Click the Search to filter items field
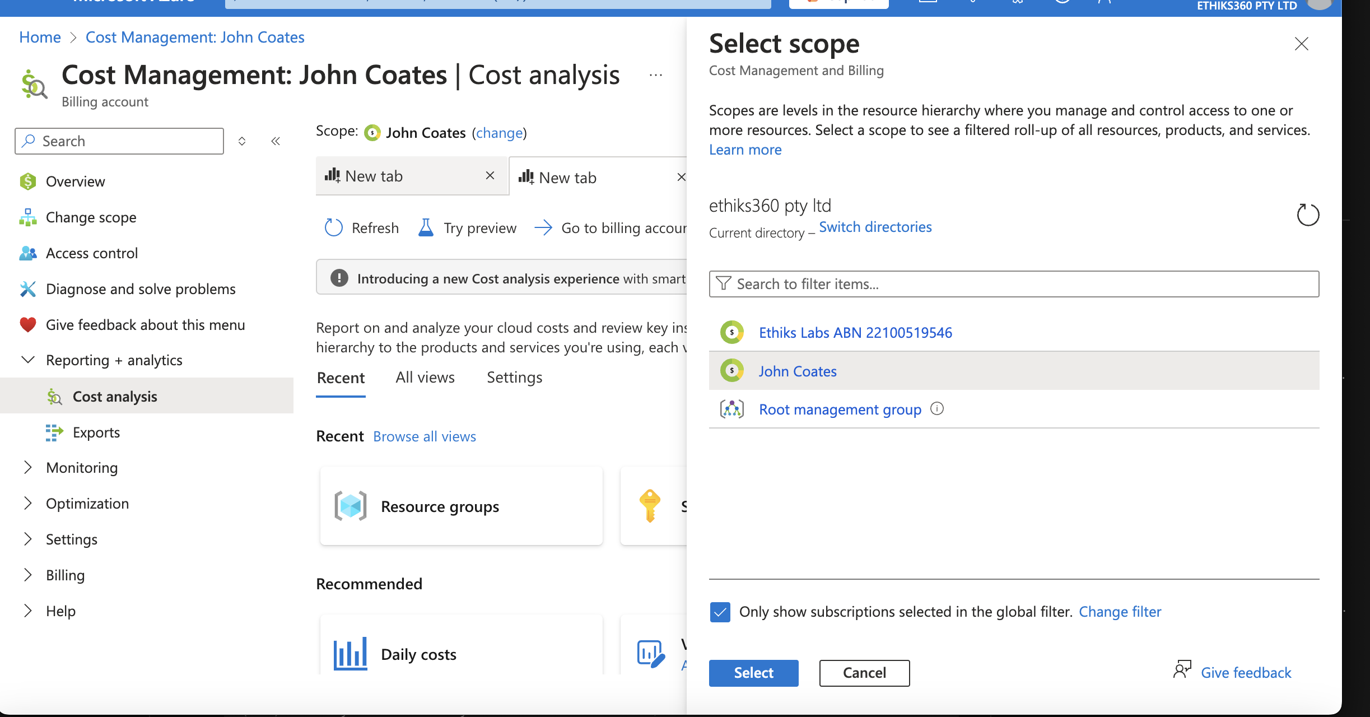Image resolution: width=1370 pixels, height=717 pixels. click(x=1014, y=284)
